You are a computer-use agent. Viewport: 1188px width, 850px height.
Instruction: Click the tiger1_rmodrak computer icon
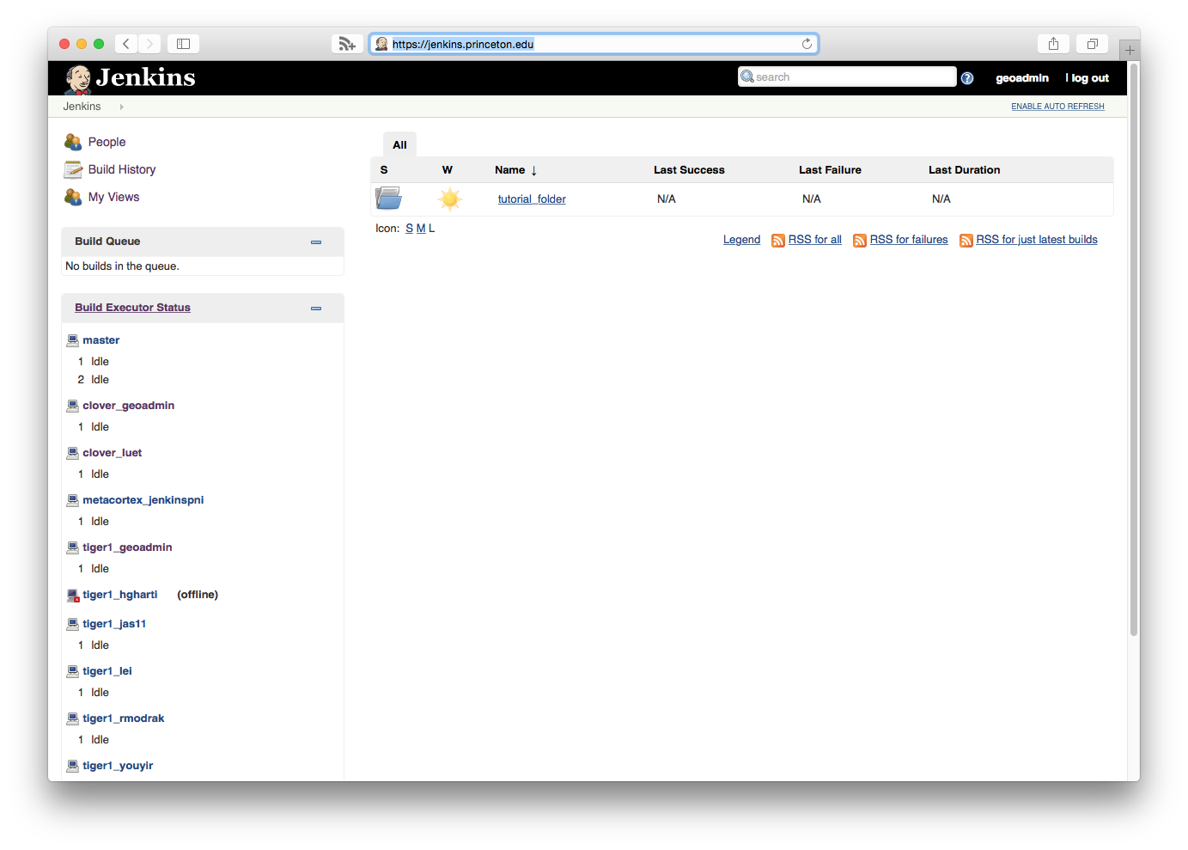click(73, 719)
